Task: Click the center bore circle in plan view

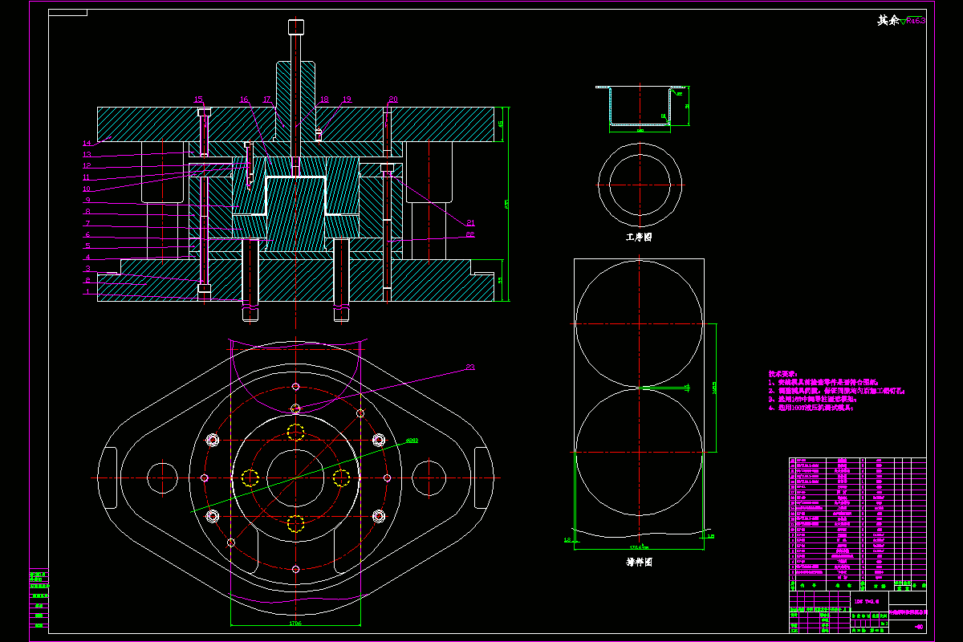Action: pos(295,477)
